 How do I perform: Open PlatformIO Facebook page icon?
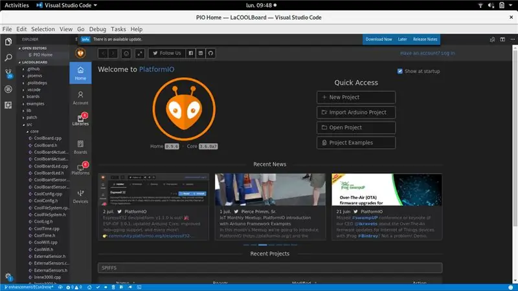point(190,53)
